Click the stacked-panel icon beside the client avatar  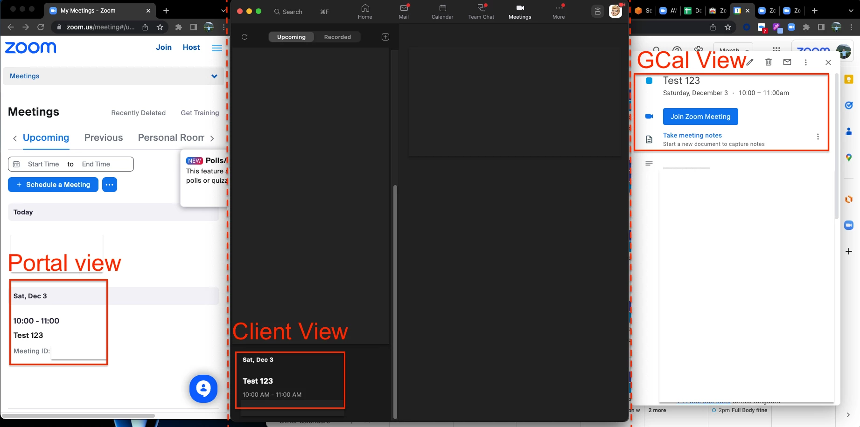coord(598,12)
